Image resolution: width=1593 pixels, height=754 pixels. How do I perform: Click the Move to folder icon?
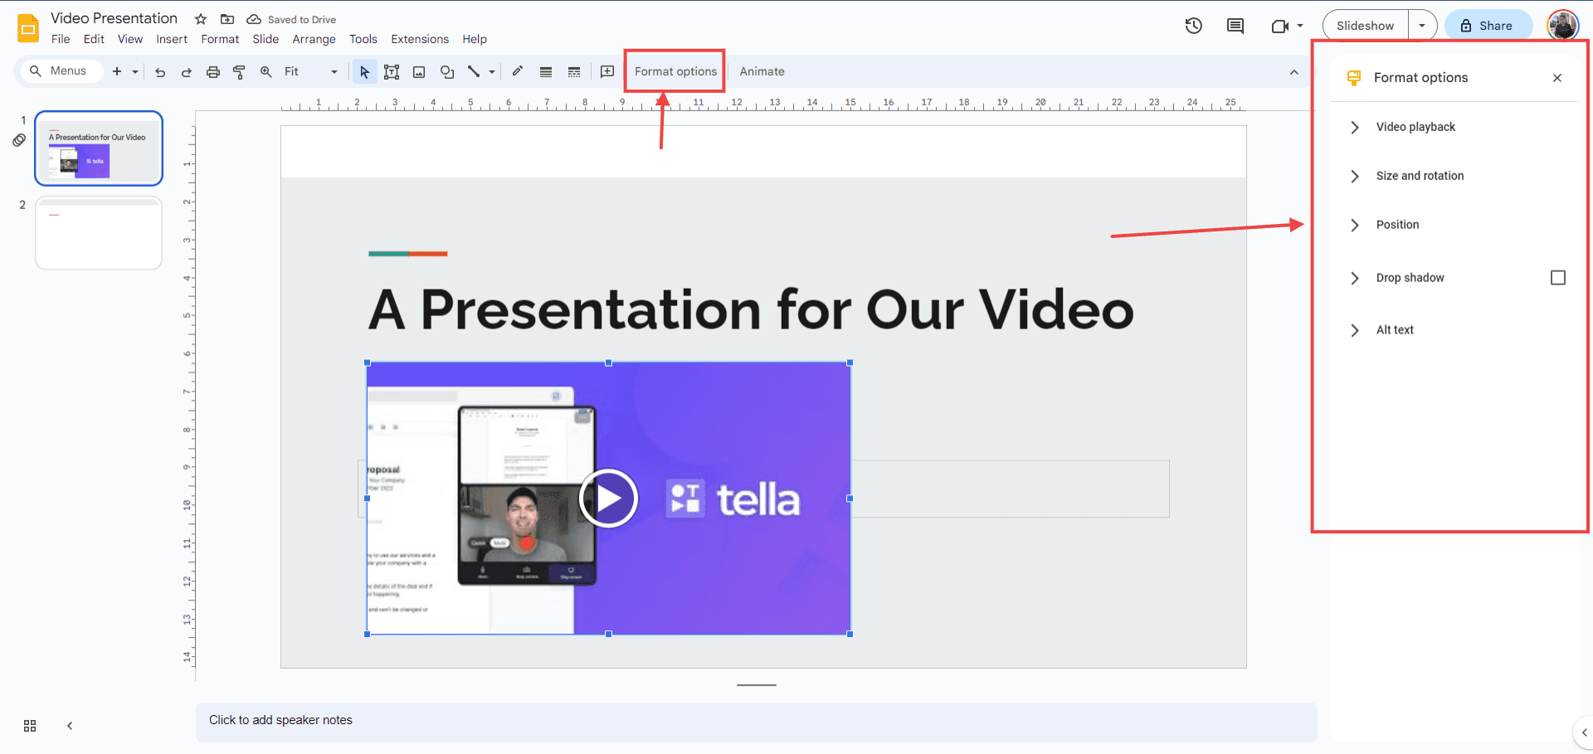[x=227, y=19]
